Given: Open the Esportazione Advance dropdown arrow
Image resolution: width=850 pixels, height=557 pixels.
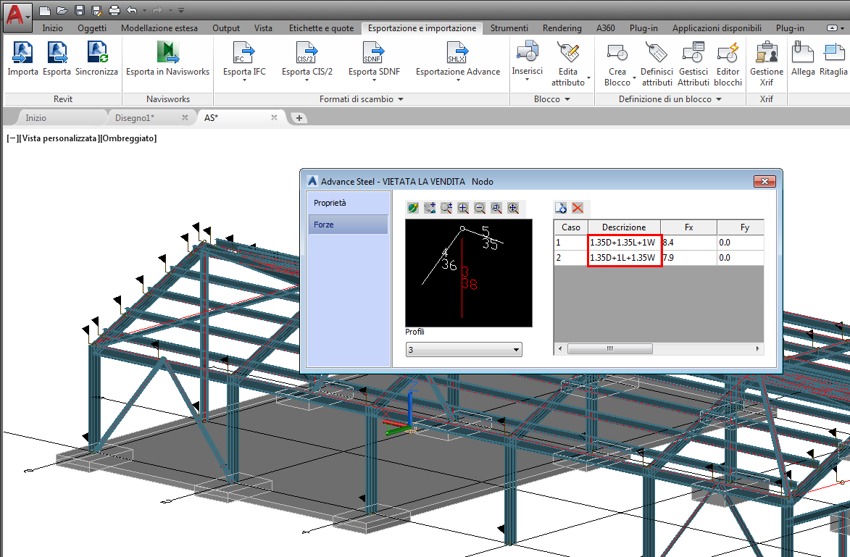Looking at the screenshot, I should pos(458,80).
